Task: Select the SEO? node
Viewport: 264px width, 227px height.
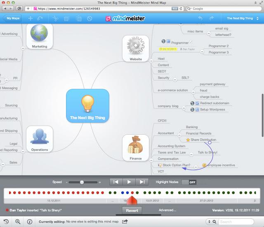Action: click(162, 71)
